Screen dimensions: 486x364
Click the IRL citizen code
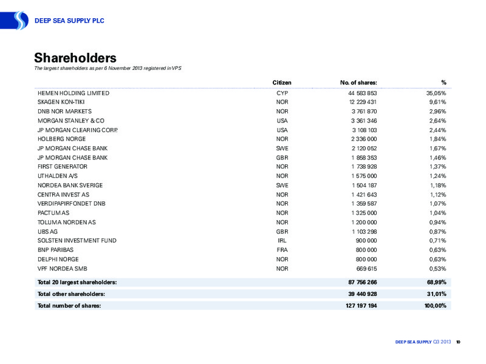tap(282, 240)
